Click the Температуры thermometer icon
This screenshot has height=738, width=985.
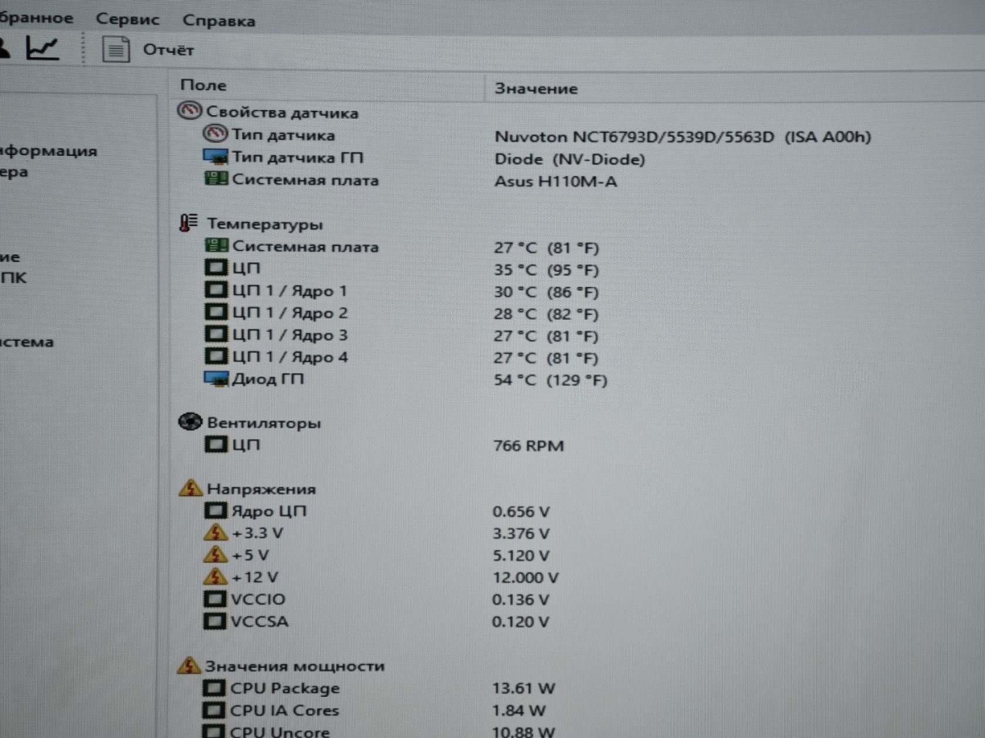(x=188, y=223)
